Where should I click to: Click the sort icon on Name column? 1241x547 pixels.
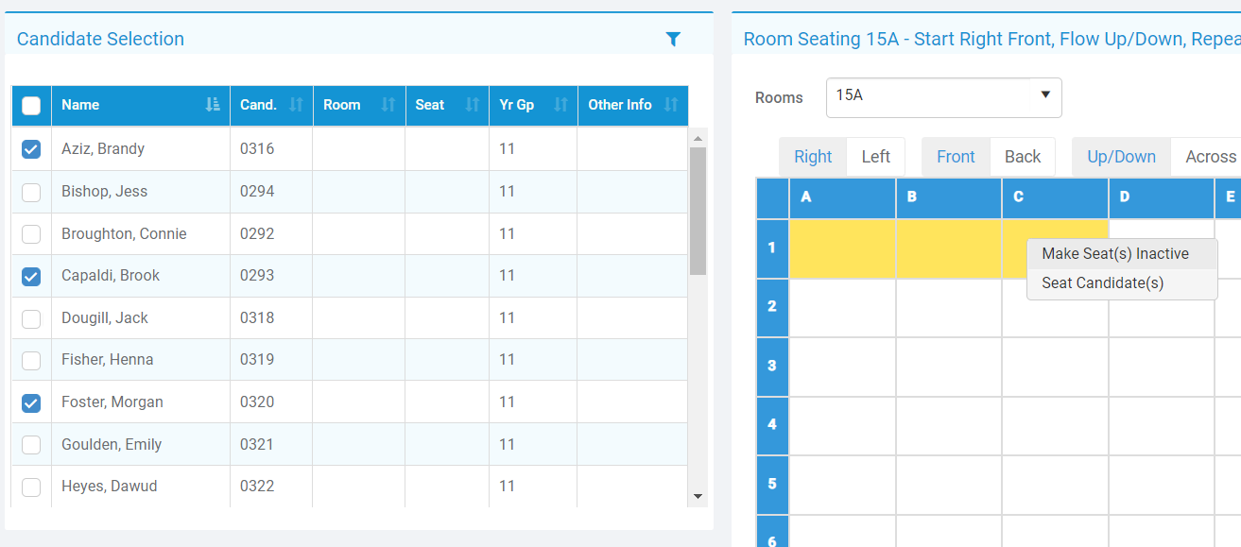(x=213, y=105)
